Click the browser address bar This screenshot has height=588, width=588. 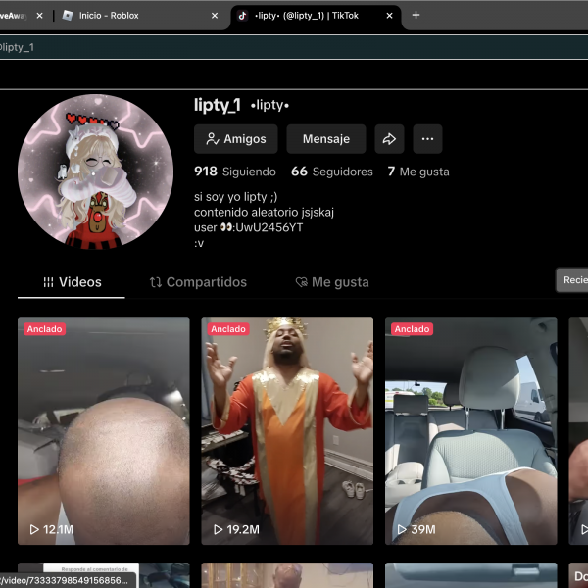[294, 46]
